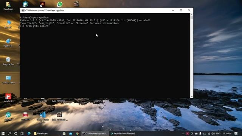Open the taskbar Search icon

pos(9,133)
